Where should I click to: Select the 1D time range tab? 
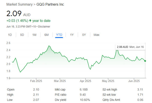point(10,35)
